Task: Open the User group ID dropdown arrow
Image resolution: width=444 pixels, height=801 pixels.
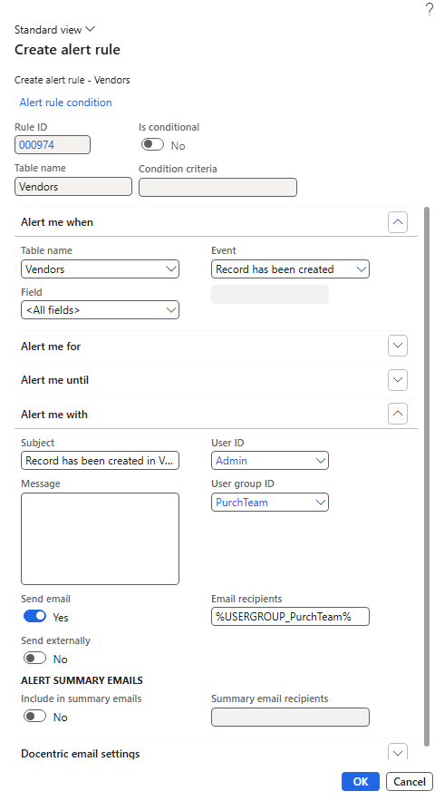Action: tap(321, 503)
